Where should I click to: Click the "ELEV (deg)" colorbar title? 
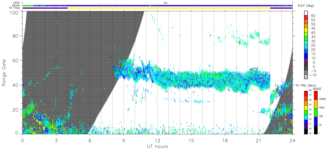[x=306, y=6]
